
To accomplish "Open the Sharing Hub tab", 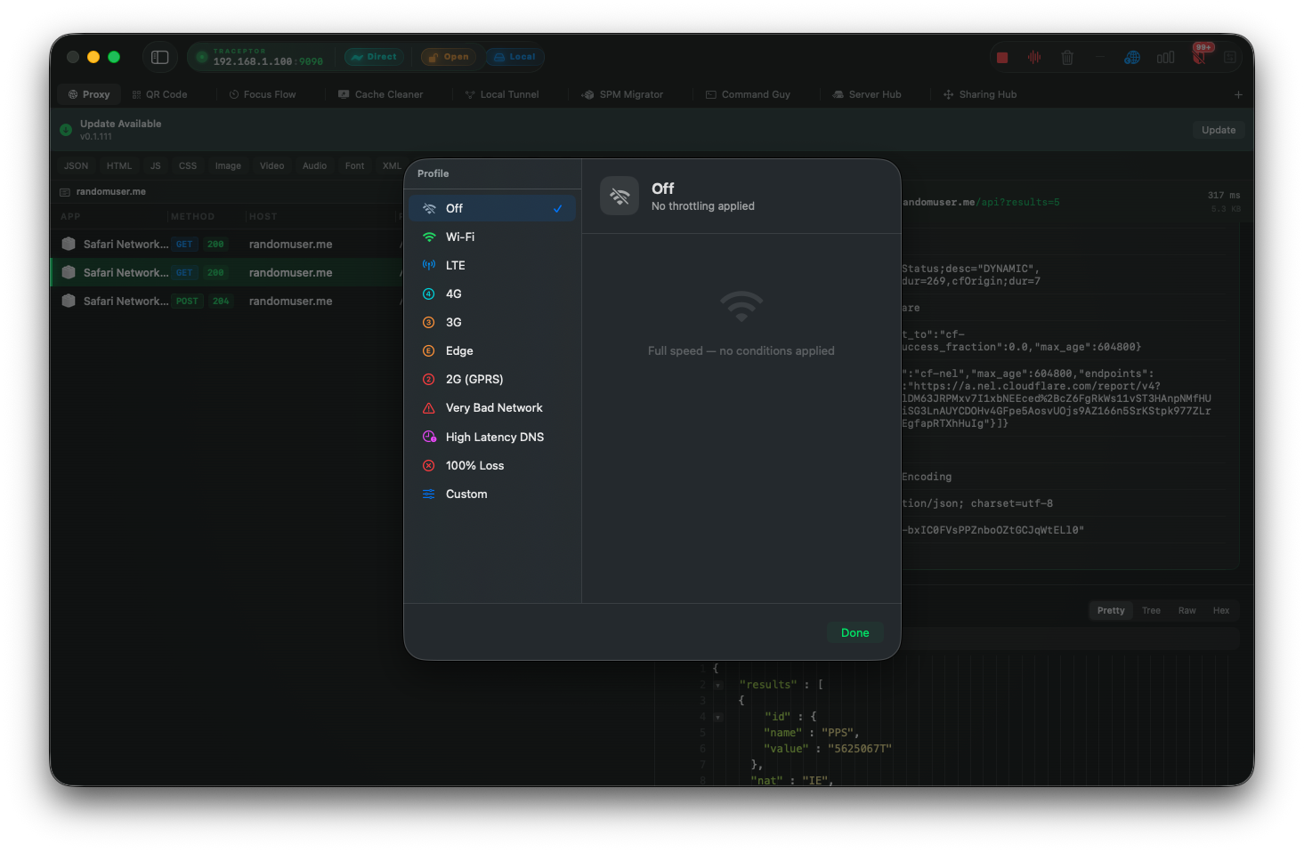I will tap(980, 94).
